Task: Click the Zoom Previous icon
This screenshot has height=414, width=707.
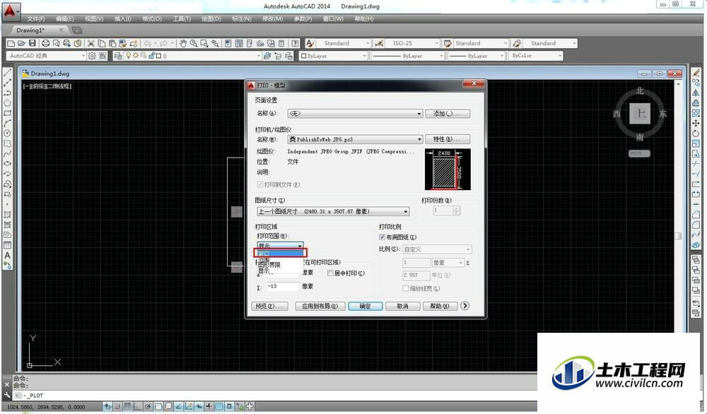Action: click(215, 43)
